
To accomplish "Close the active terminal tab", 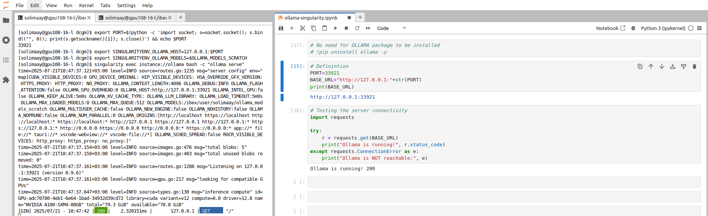I will pyautogui.click(x=89, y=18).
